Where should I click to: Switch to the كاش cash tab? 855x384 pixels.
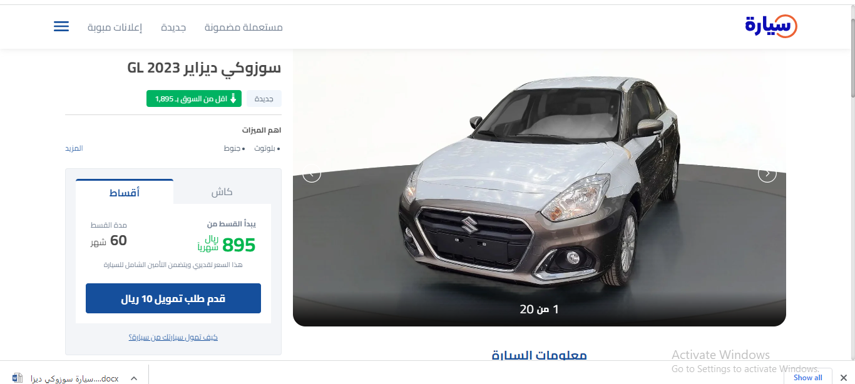(x=222, y=192)
